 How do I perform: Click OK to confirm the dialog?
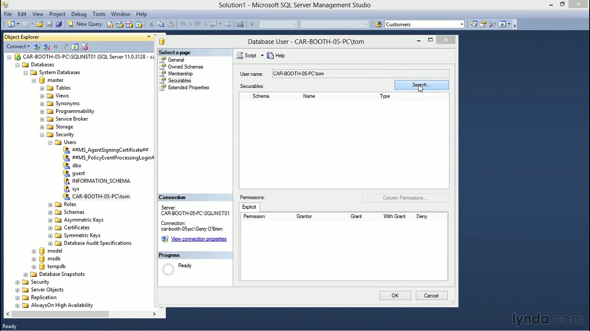[x=395, y=296]
